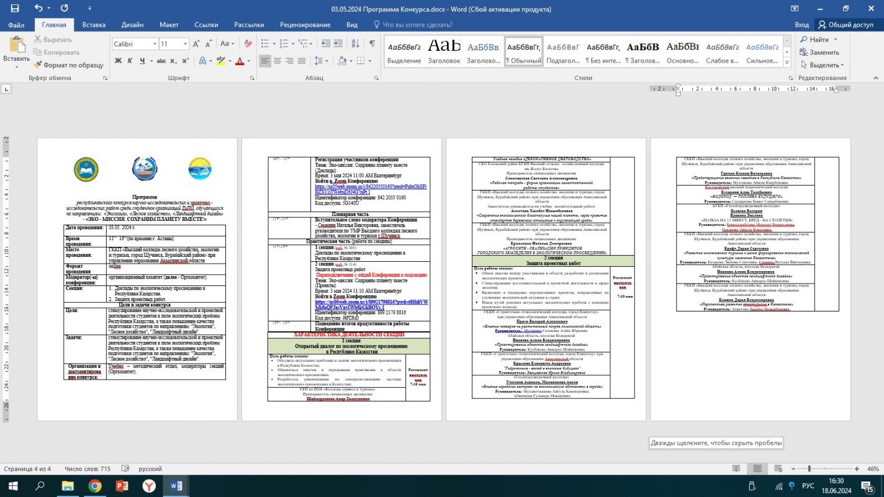
Task: Open PowerPoint from the Windows taskbar
Action: pos(121,486)
